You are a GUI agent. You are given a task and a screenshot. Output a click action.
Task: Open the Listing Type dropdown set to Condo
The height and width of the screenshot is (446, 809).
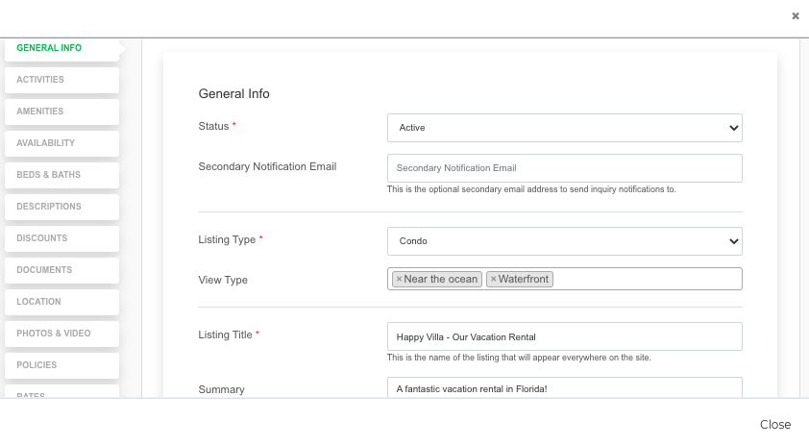pos(564,241)
